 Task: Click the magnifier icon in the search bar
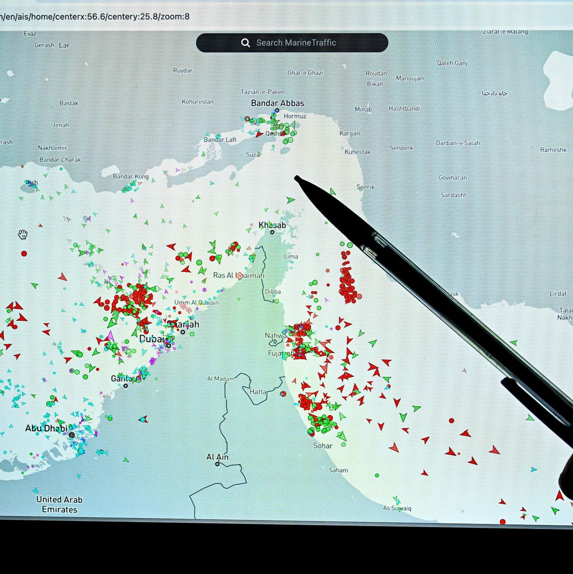tap(245, 43)
